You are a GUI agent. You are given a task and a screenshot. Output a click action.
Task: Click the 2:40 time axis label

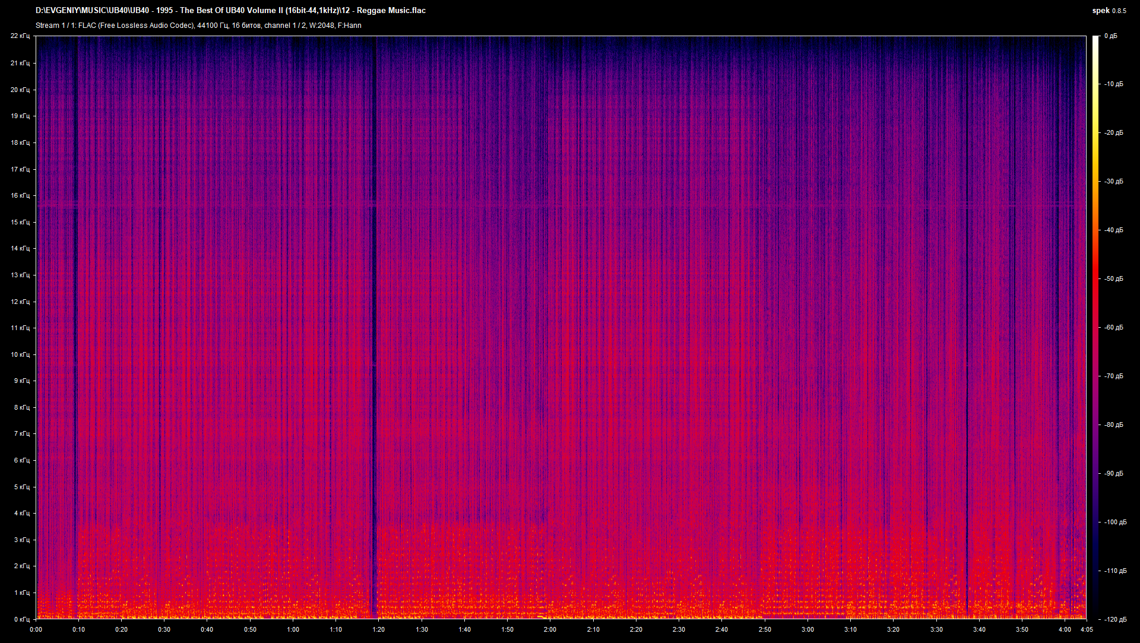click(721, 629)
